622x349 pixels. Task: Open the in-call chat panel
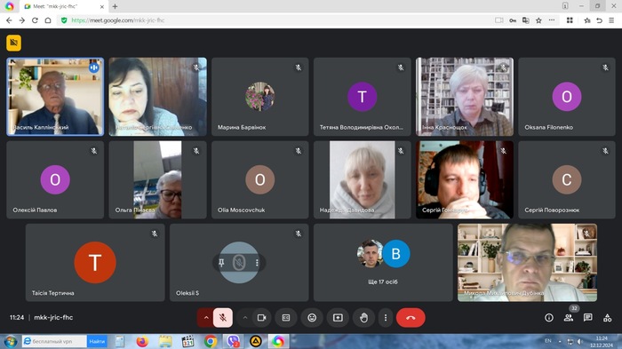tap(588, 318)
